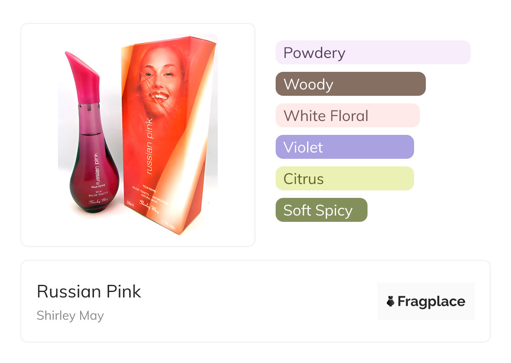Click the Shirley May brand name below the title
The image size is (511, 363).
point(70,316)
